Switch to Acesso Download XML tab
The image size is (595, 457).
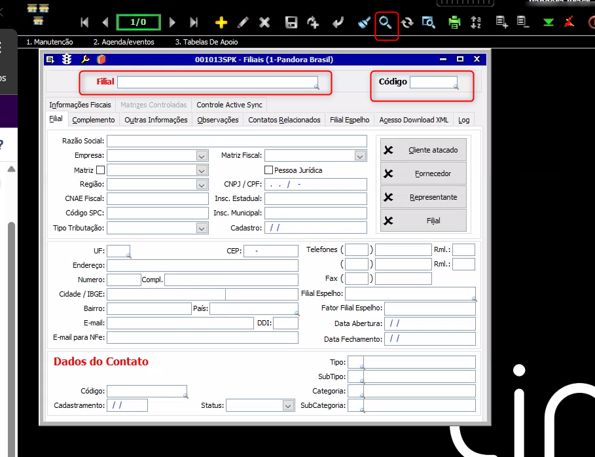tap(414, 120)
